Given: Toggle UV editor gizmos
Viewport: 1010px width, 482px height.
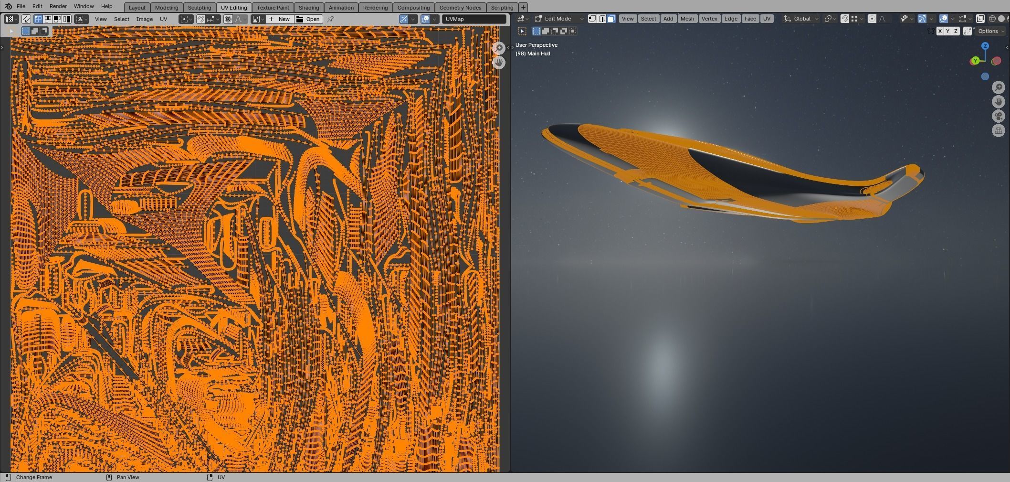Looking at the screenshot, I should pos(404,19).
